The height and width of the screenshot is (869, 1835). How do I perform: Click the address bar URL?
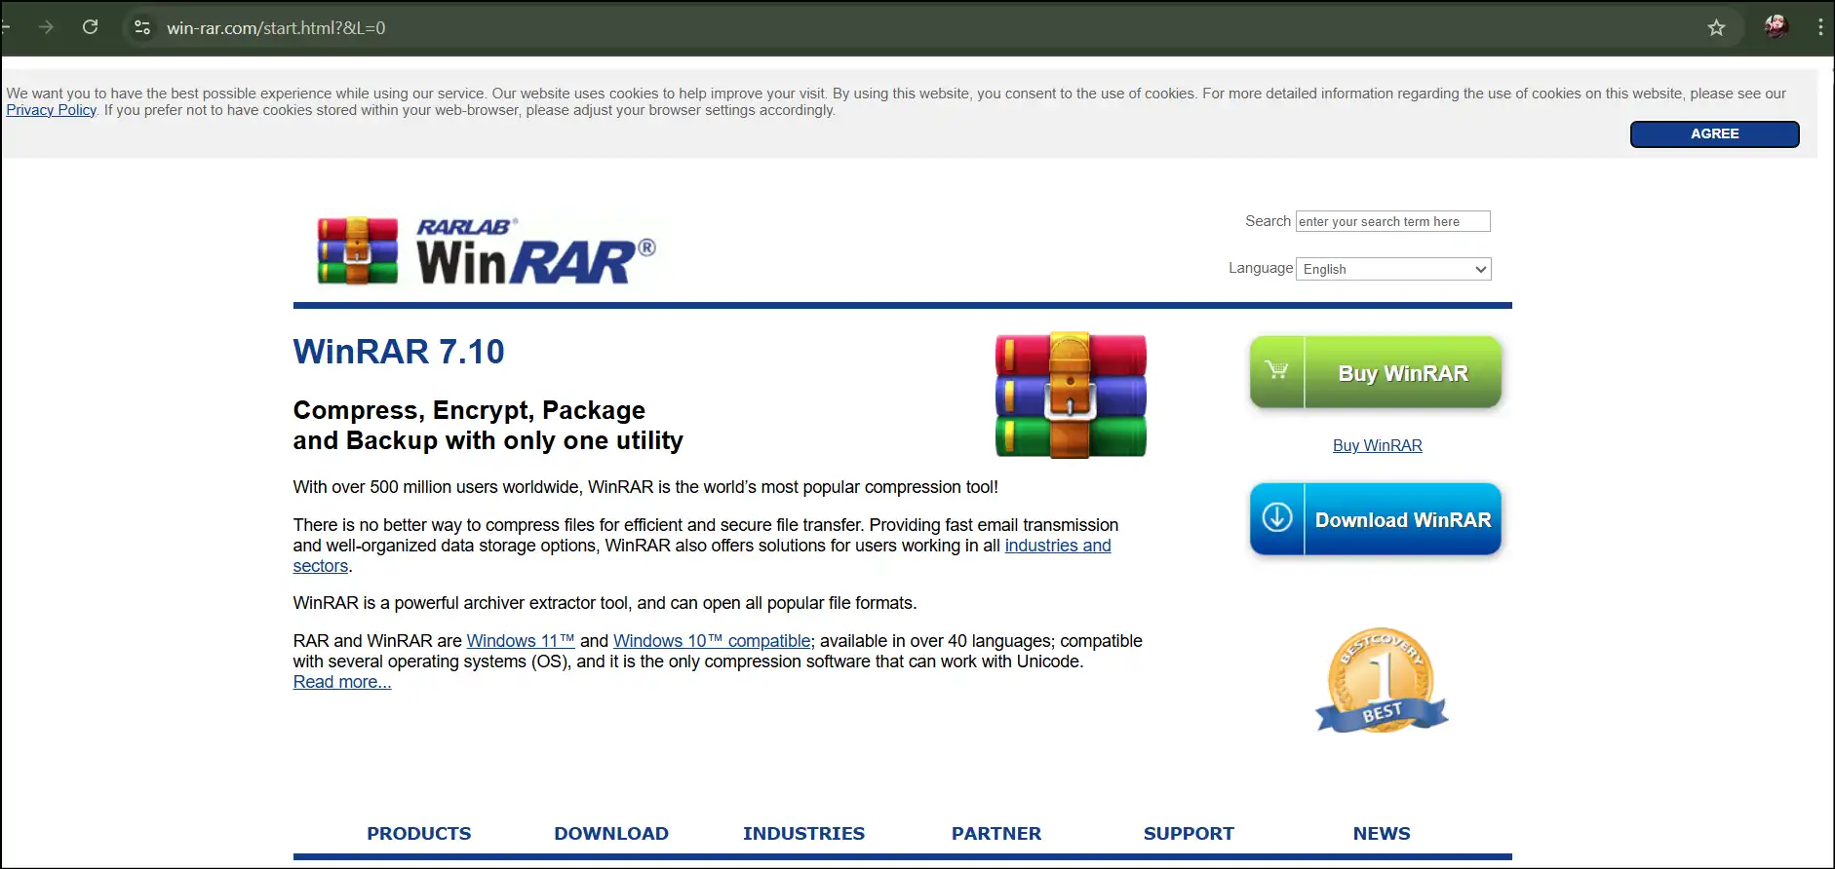coord(276,28)
